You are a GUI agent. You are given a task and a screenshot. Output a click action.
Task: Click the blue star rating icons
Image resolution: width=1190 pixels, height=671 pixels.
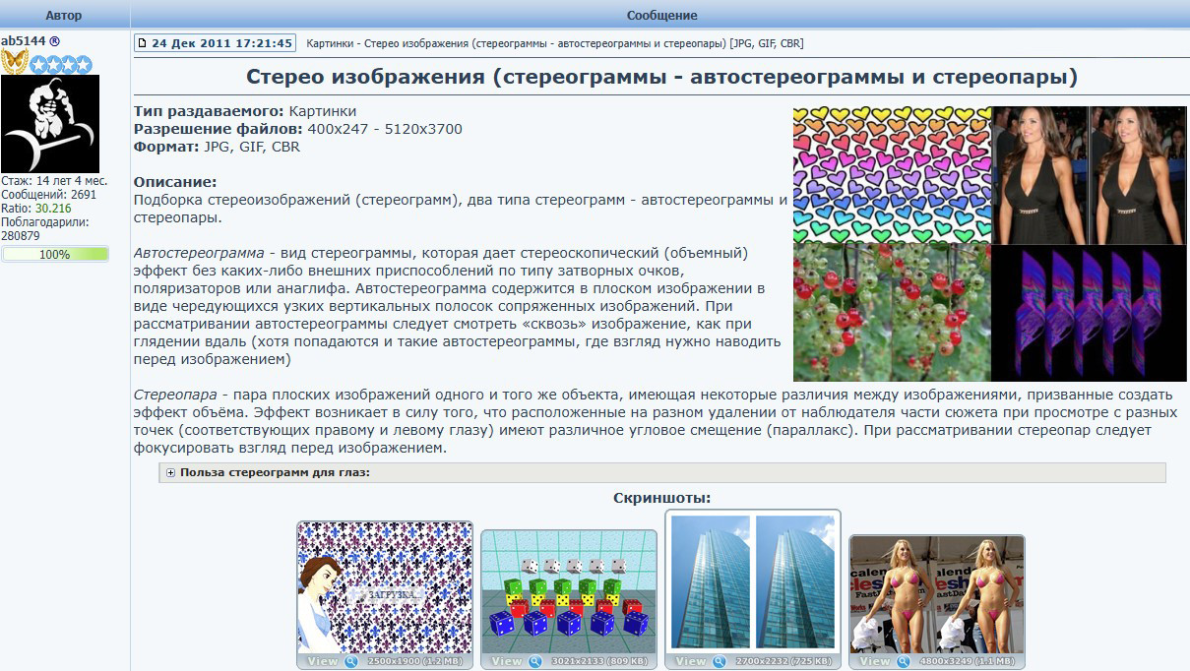(x=60, y=65)
